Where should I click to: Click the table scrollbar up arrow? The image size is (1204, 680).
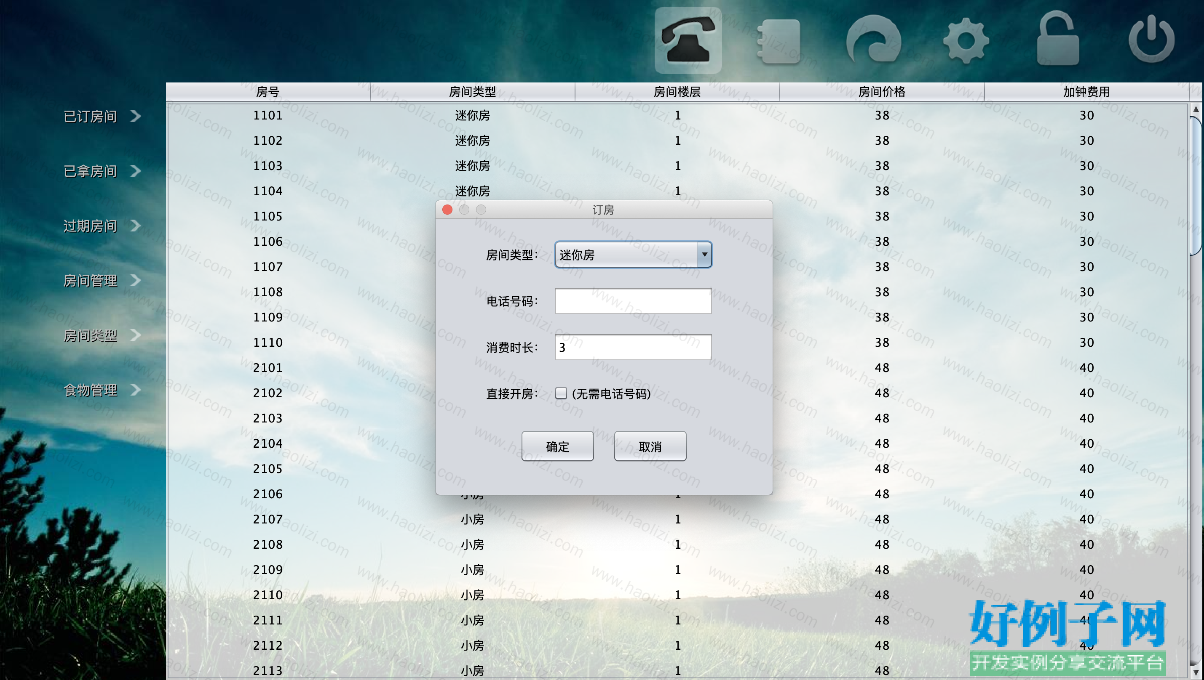click(x=1196, y=109)
